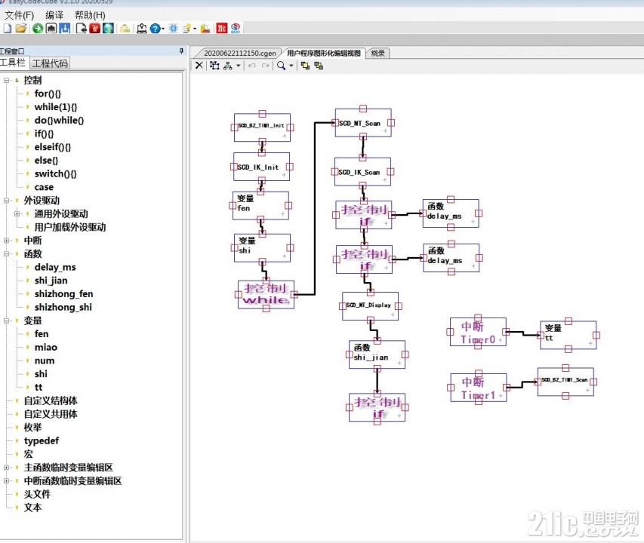Click the SCD_BZ_TIM1_Scan block

click(565, 382)
